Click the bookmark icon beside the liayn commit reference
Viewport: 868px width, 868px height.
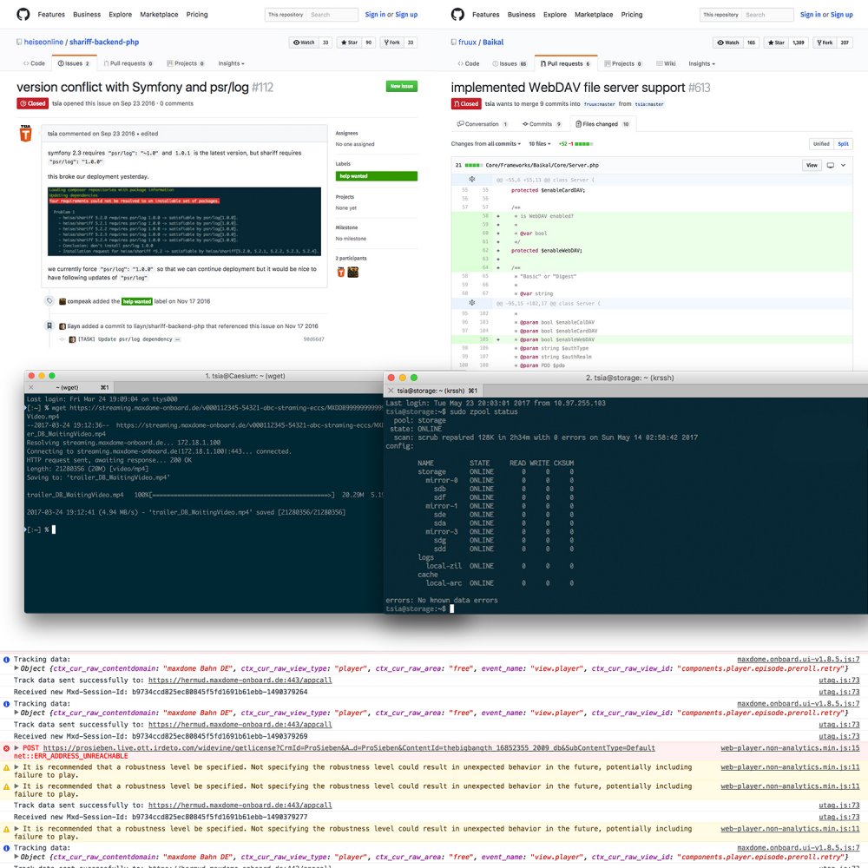point(49,325)
